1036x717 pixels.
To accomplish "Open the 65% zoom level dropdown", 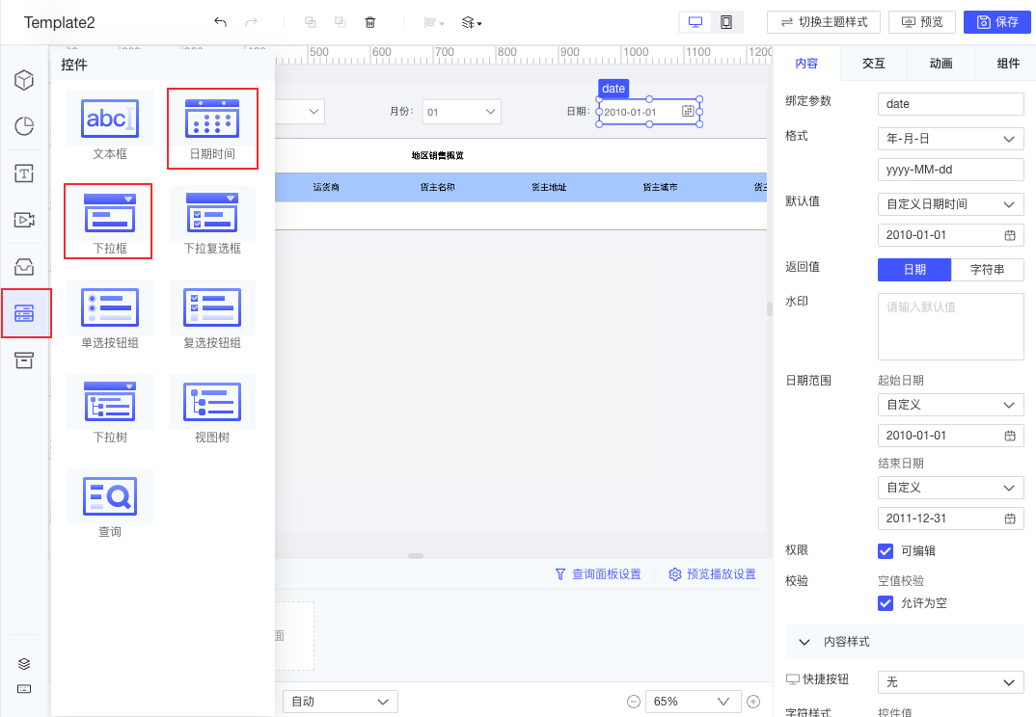I will coord(692,702).
